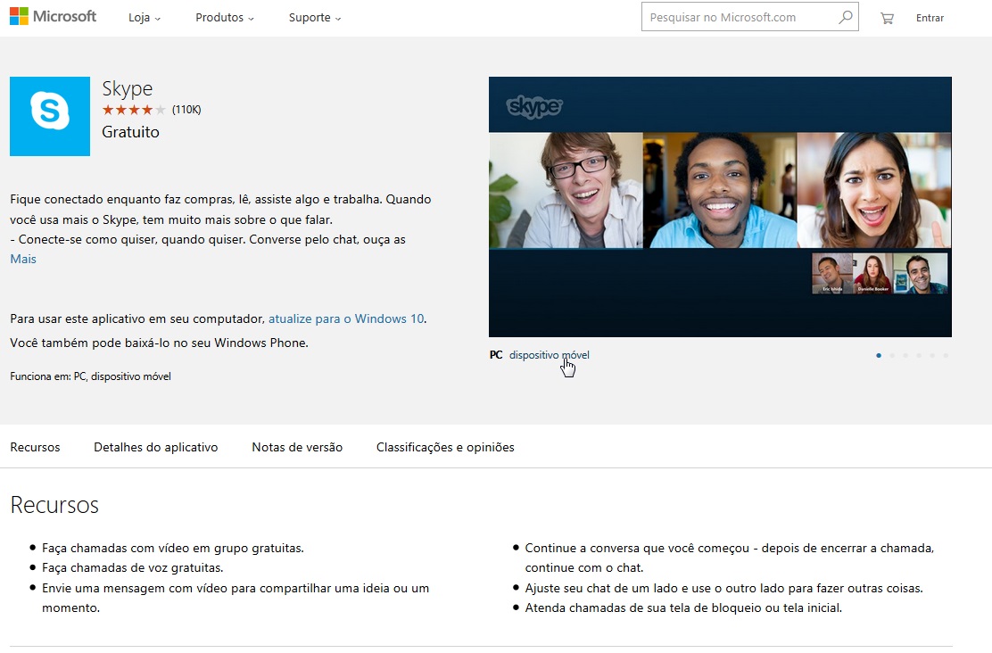Open Classificações e opiniões tab

[x=445, y=447]
